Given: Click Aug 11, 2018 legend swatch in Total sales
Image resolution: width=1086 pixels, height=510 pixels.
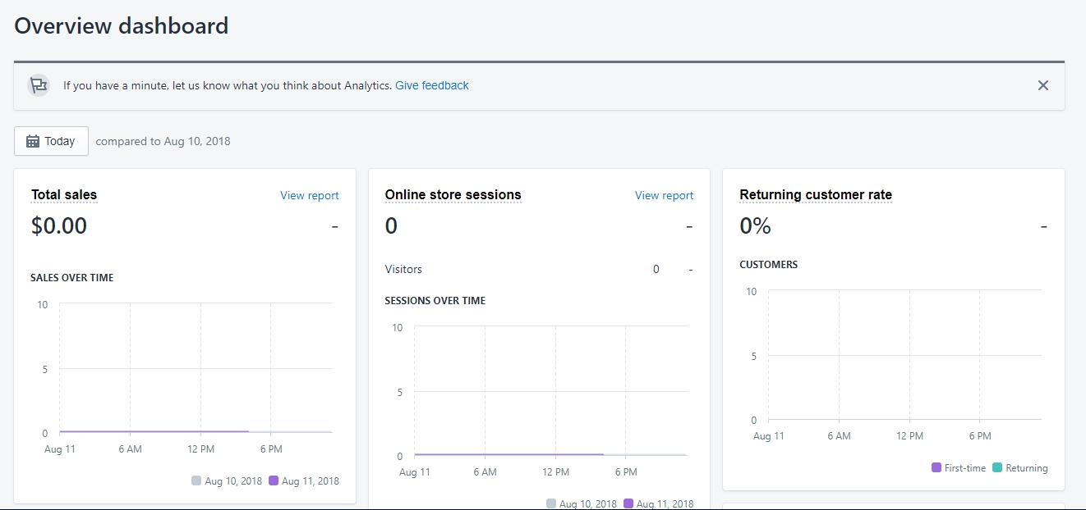Looking at the screenshot, I should [x=274, y=480].
